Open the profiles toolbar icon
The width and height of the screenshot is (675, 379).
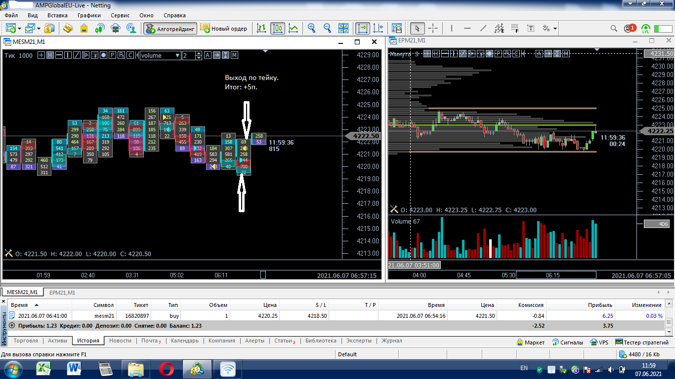31,28
